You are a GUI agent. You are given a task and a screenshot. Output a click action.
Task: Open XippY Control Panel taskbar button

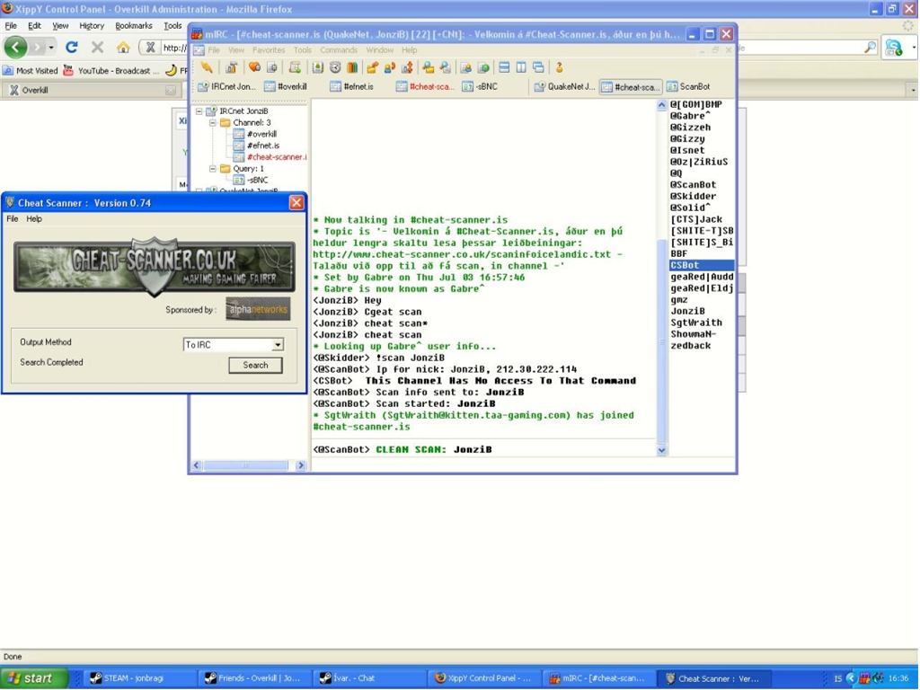coord(483,678)
